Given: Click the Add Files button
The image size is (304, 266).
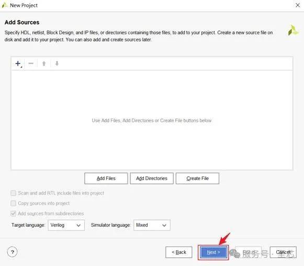Looking at the screenshot, I should point(106,178).
